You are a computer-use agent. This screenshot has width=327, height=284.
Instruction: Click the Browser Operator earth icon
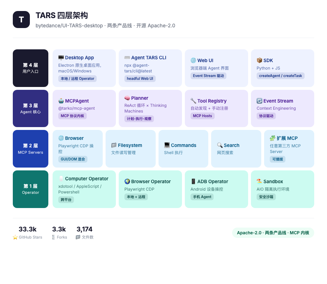point(127,181)
